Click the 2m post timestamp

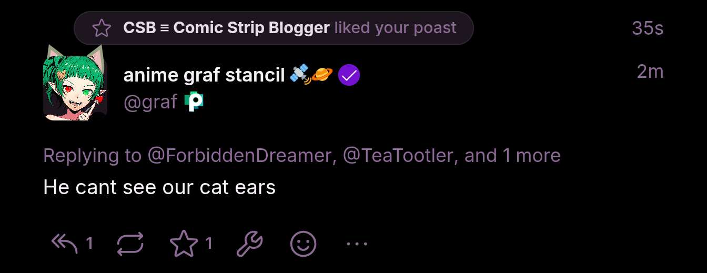[x=650, y=72]
